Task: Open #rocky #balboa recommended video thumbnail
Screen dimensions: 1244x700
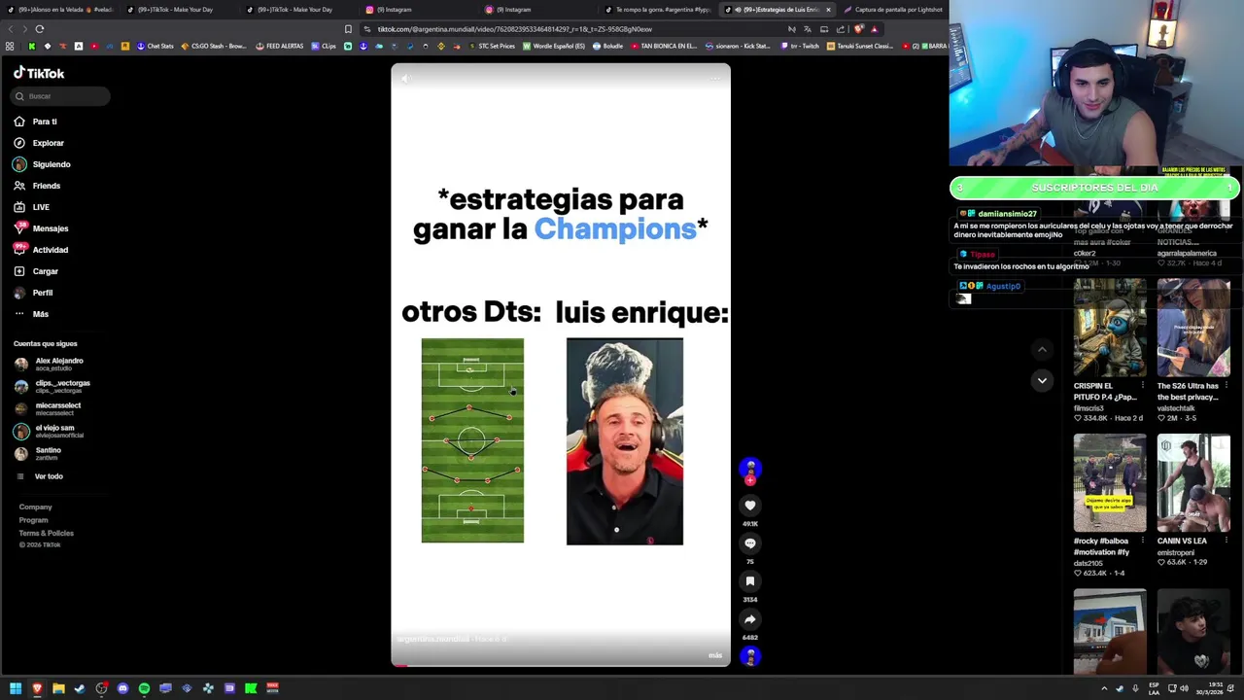Action: [x=1109, y=483]
